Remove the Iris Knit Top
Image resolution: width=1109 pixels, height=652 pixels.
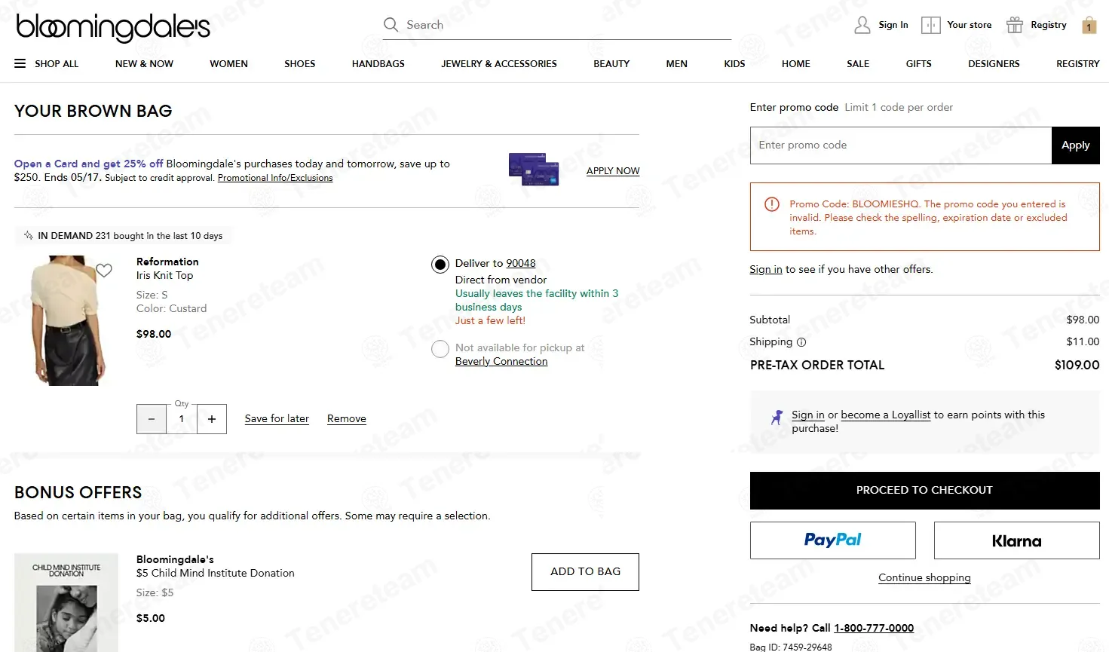click(347, 419)
